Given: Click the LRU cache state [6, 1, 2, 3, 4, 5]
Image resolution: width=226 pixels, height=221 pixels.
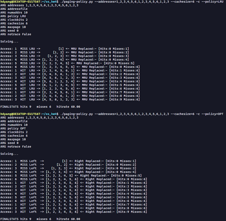Looking at the screenshot, I should coord(58,85).
